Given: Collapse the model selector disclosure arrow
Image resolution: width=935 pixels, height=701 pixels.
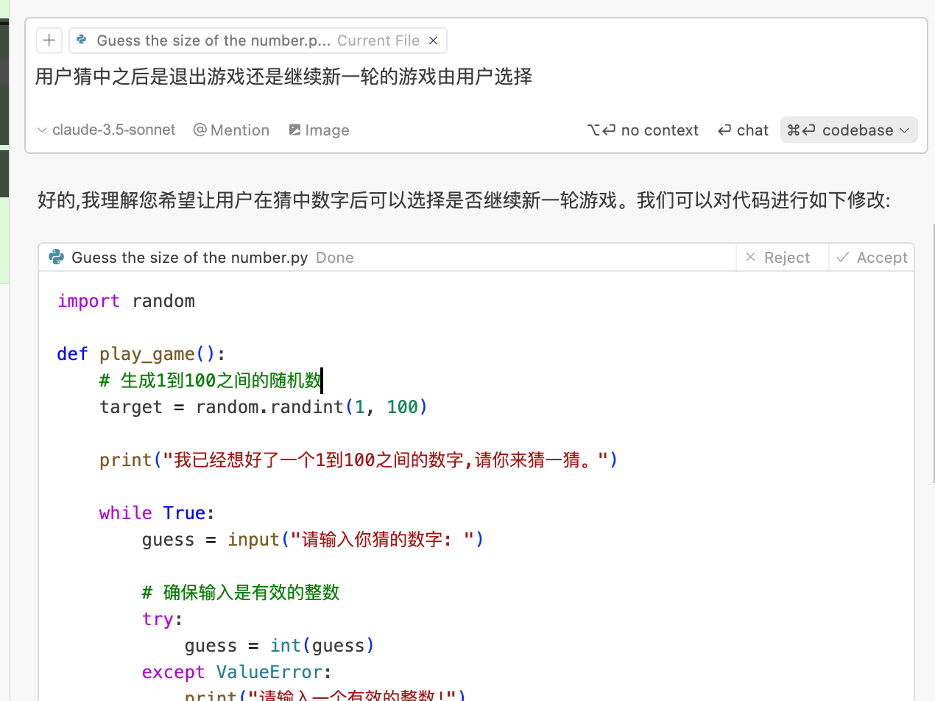Looking at the screenshot, I should click(42, 130).
